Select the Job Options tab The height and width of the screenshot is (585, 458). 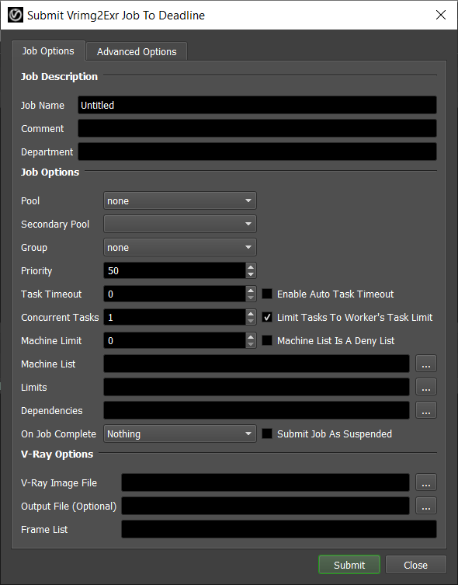click(x=48, y=50)
